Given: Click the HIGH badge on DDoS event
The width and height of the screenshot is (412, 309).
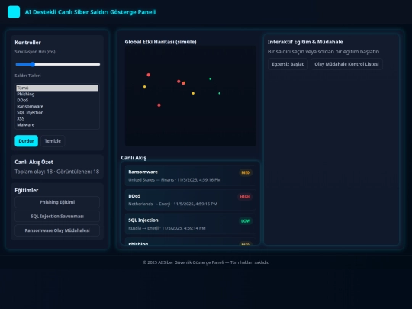Looking at the screenshot, I should (x=245, y=197).
